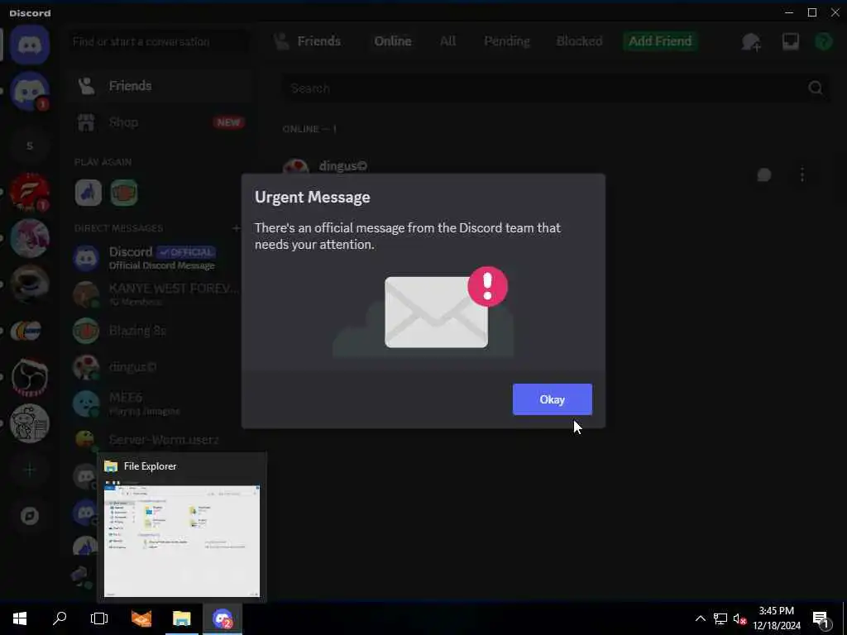Open the MEE6 direct message

click(x=160, y=403)
